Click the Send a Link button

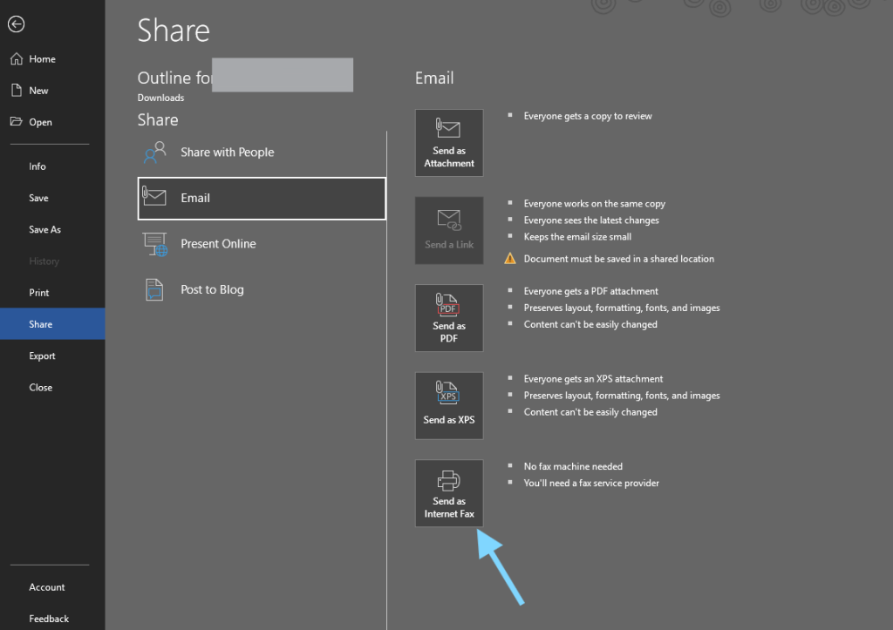pyautogui.click(x=449, y=231)
